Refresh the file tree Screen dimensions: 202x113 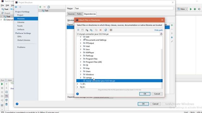point(106,30)
